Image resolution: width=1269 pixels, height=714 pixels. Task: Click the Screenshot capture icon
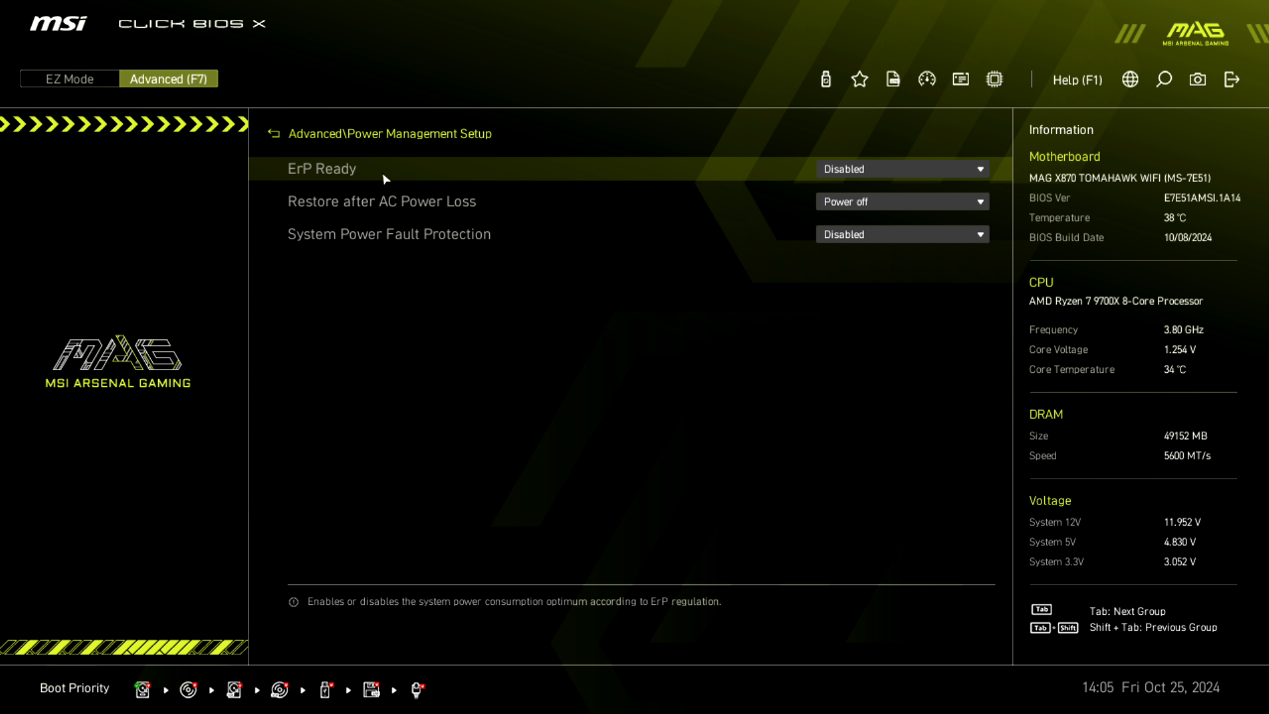point(1198,79)
